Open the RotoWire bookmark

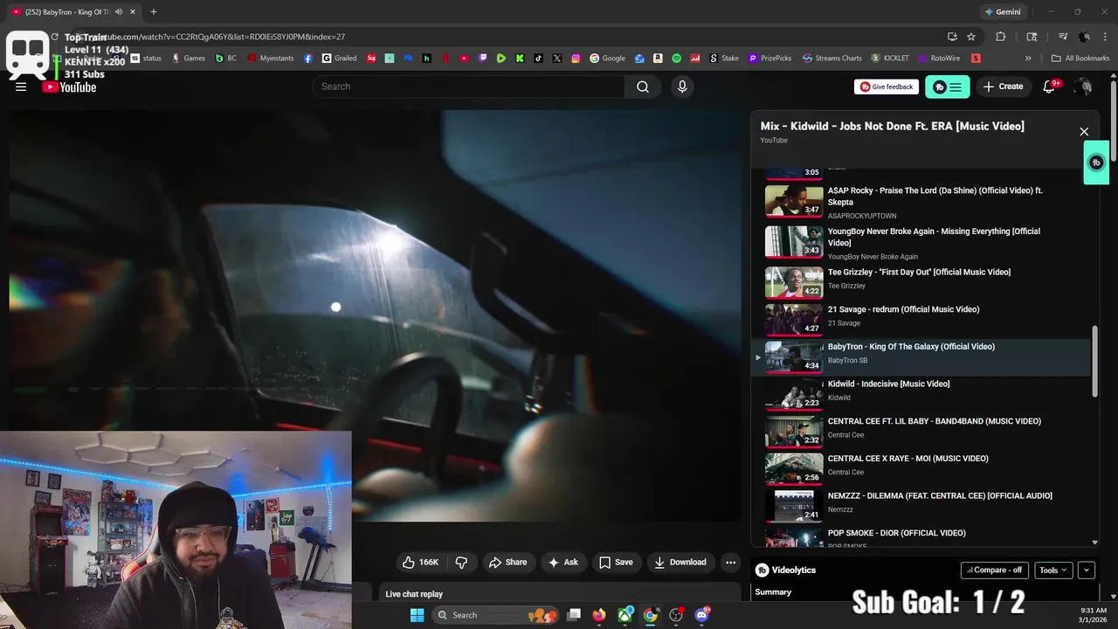[x=939, y=59]
